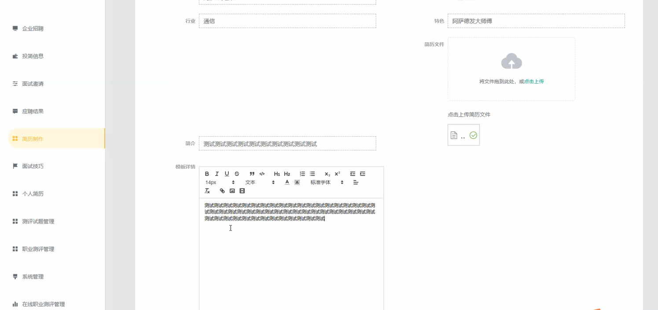The image size is (658, 310).
Task: Insert a hyperlink in the editor
Action: click(222, 190)
